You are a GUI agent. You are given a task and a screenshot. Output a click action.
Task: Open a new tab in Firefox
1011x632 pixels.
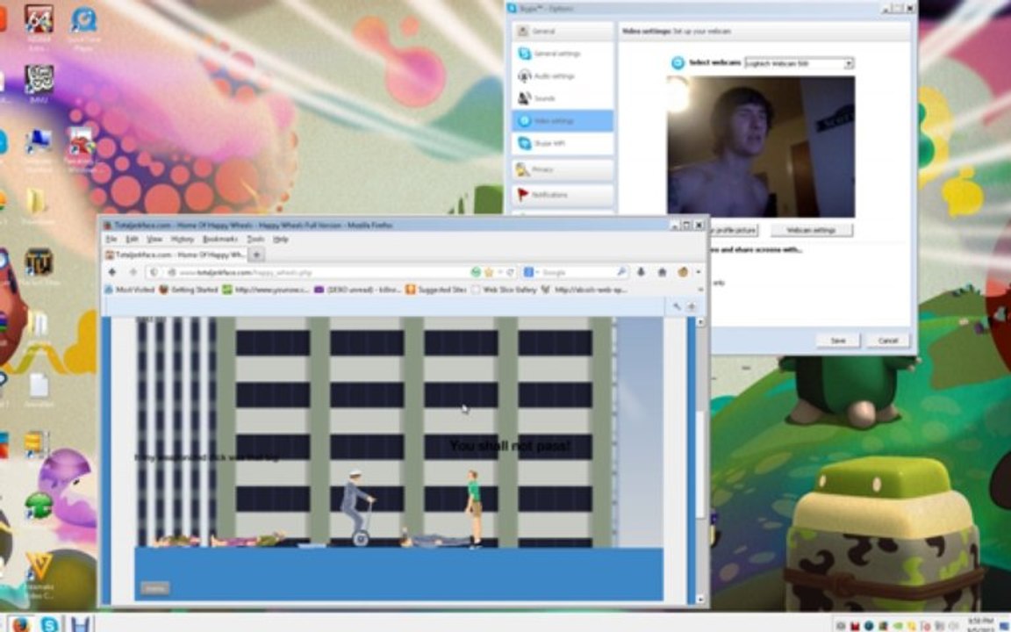[x=256, y=255]
